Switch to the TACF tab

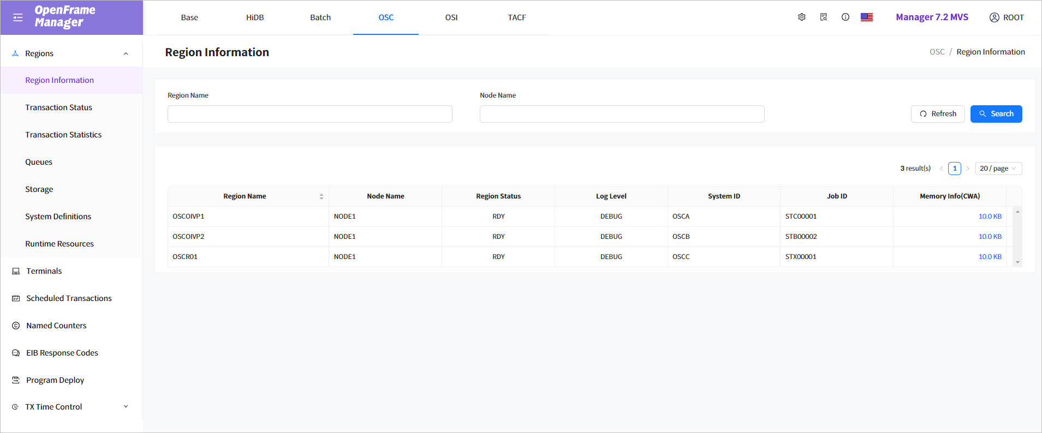[x=516, y=17]
